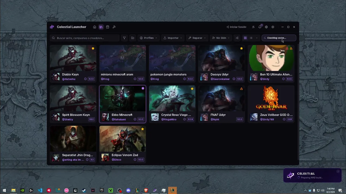
Task: Open the Home page in Celestial Launcher
Action: [x=95, y=27]
